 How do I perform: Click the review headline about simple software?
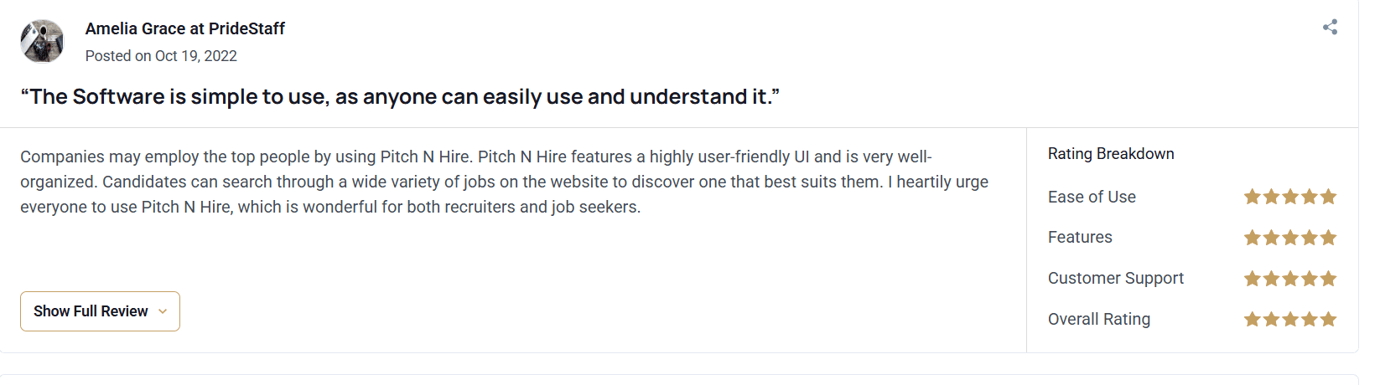point(400,97)
